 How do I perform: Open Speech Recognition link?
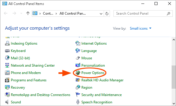[97, 102]
